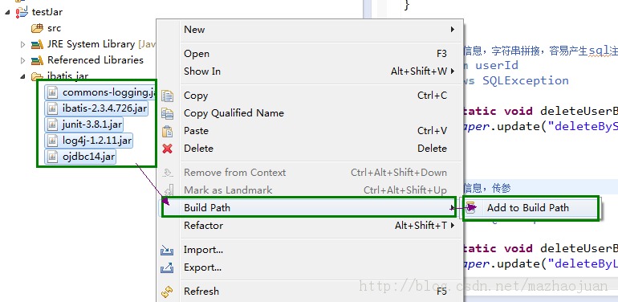
Task: Click the Refresh arrows icon
Action: click(x=167, y=292)
